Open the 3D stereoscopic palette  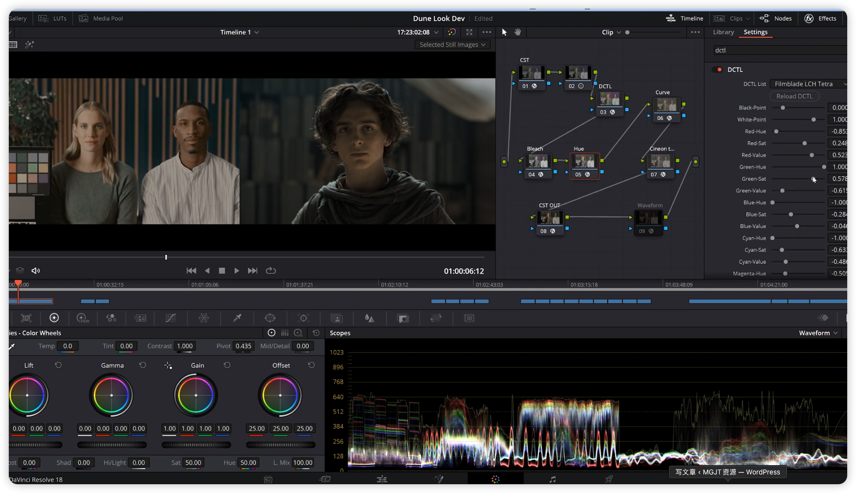[469, 318]
